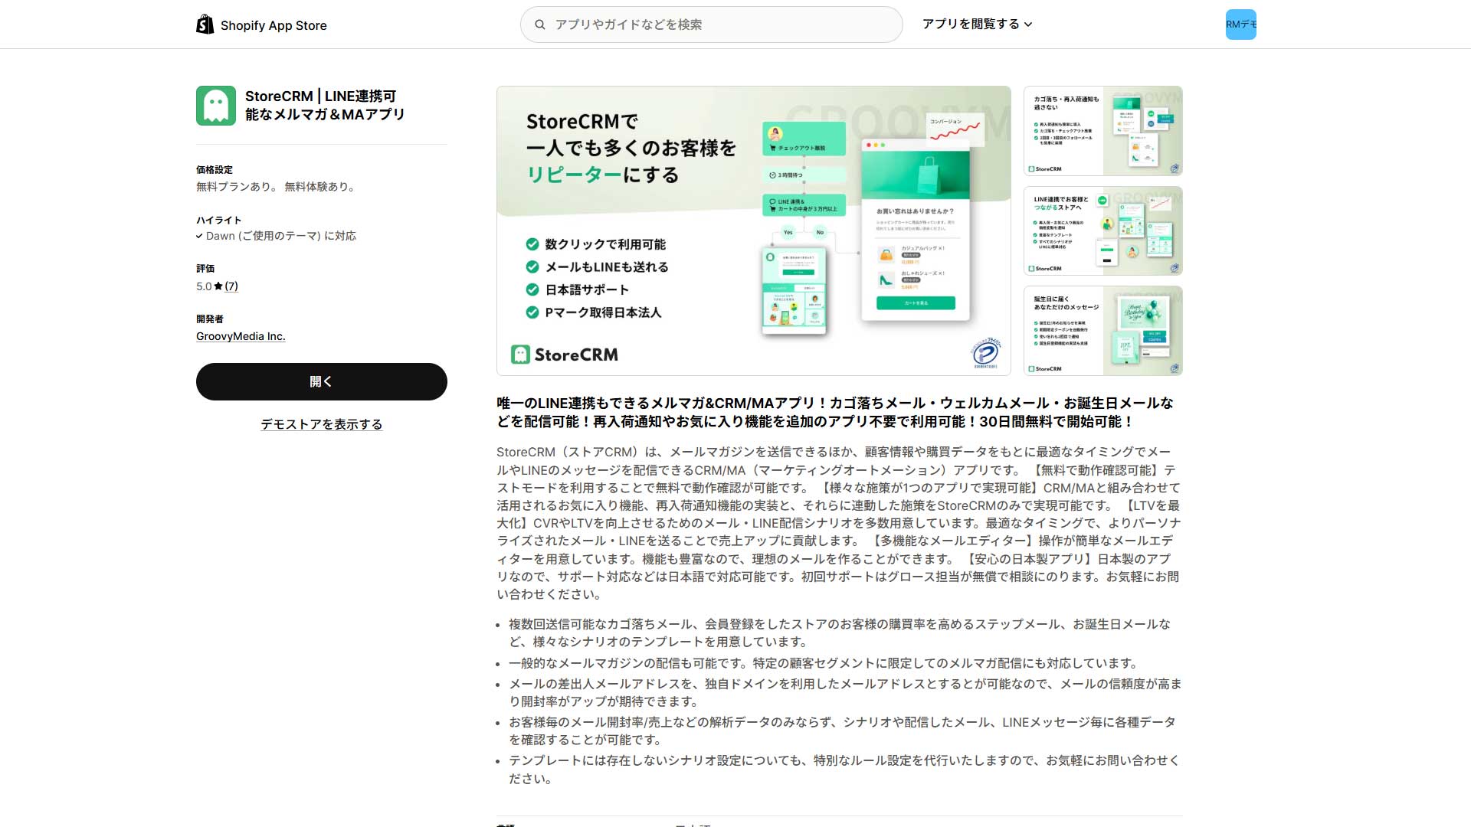
Task: Open the GroovyMedia Inc. developer link
Action: pos(241,336)
